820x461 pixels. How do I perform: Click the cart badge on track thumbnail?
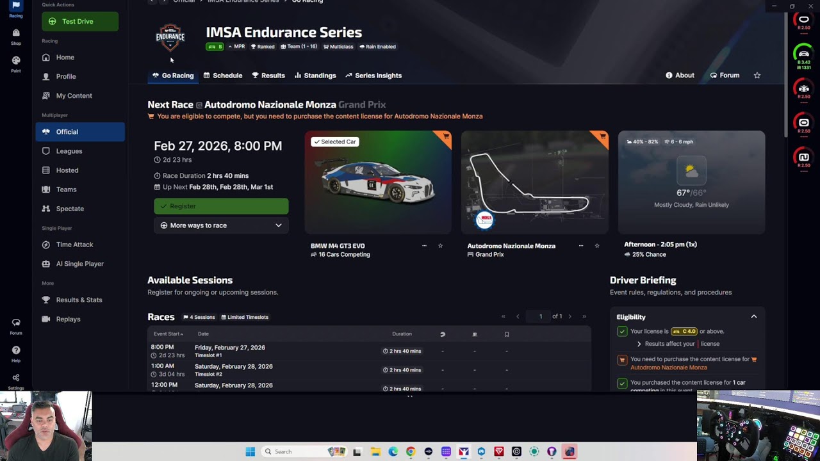pyautogui.click(x=602, y=136)
